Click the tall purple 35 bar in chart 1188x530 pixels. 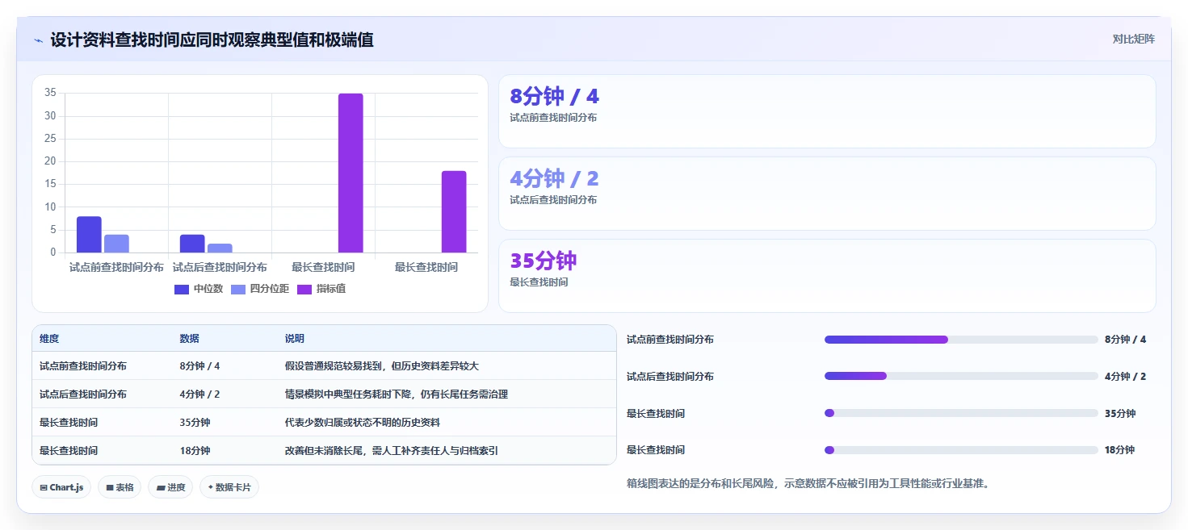tap(351, 173)
